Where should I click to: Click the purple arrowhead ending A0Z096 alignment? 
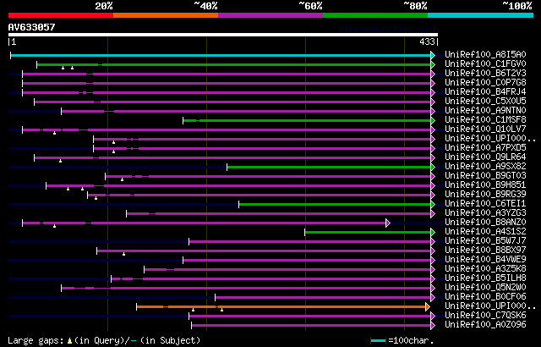433,326
